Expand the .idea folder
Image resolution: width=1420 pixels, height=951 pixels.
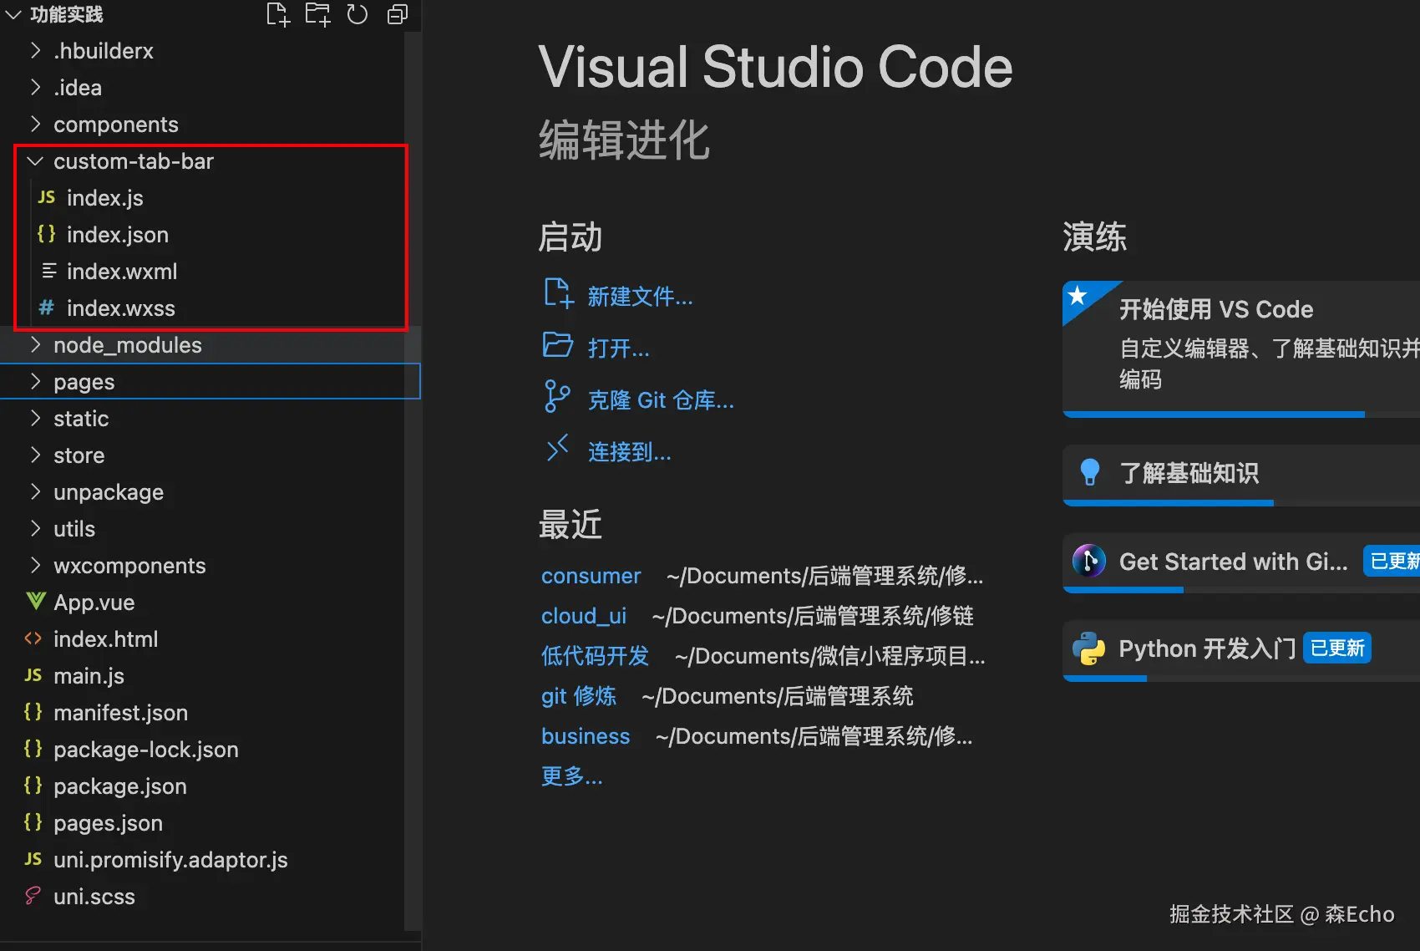(x=35, y=87)
